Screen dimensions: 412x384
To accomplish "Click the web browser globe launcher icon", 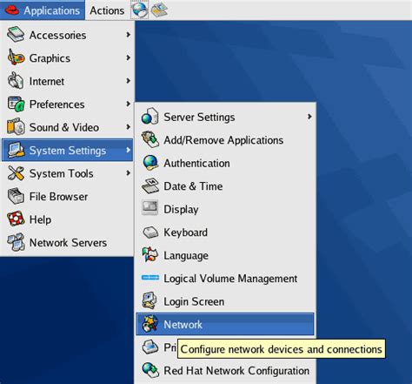I will (140, 10).
